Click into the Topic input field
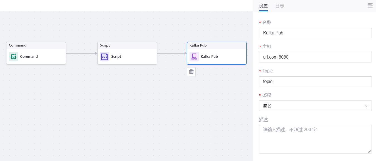 [x=315, y=82]
